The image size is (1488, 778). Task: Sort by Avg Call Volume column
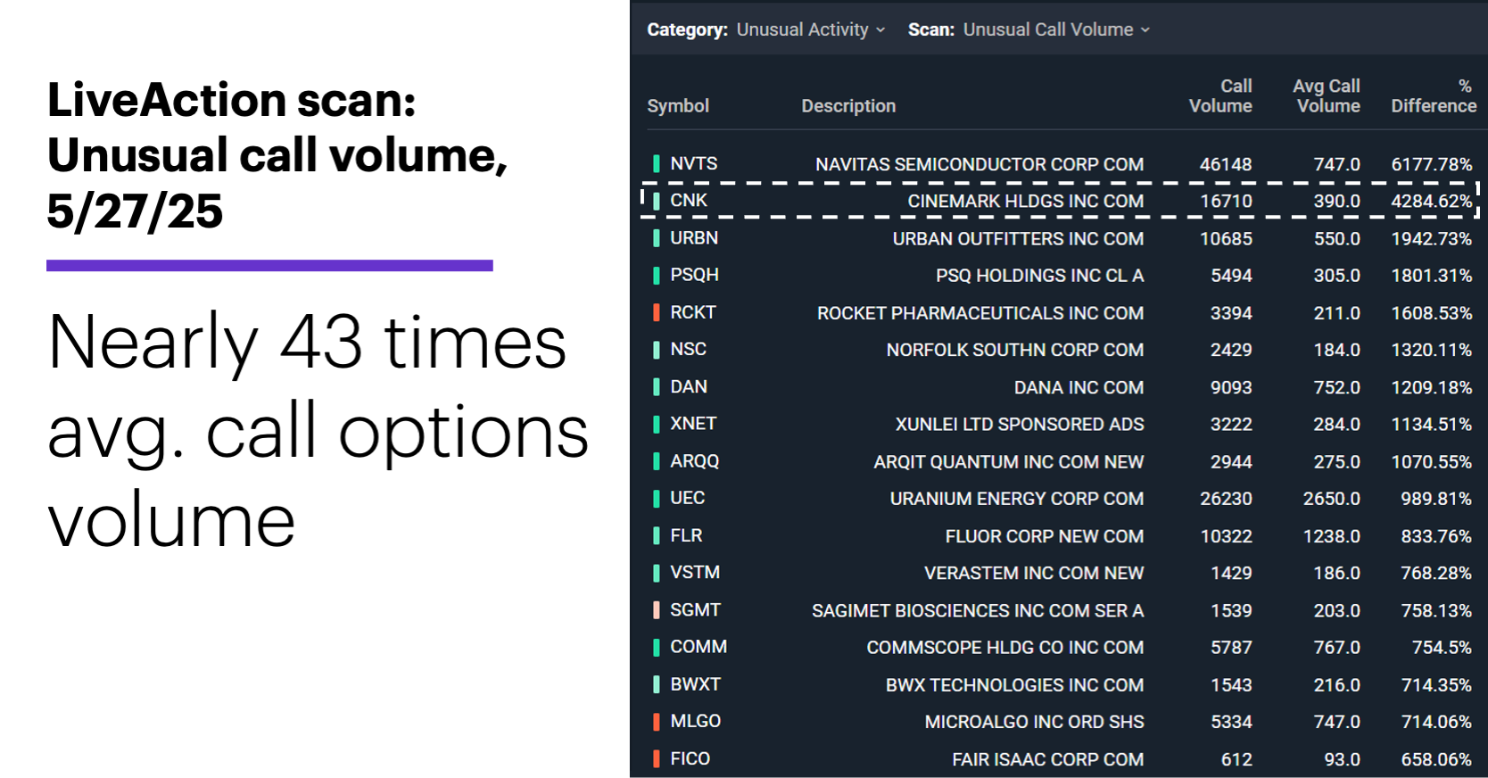coord(1326,95)
